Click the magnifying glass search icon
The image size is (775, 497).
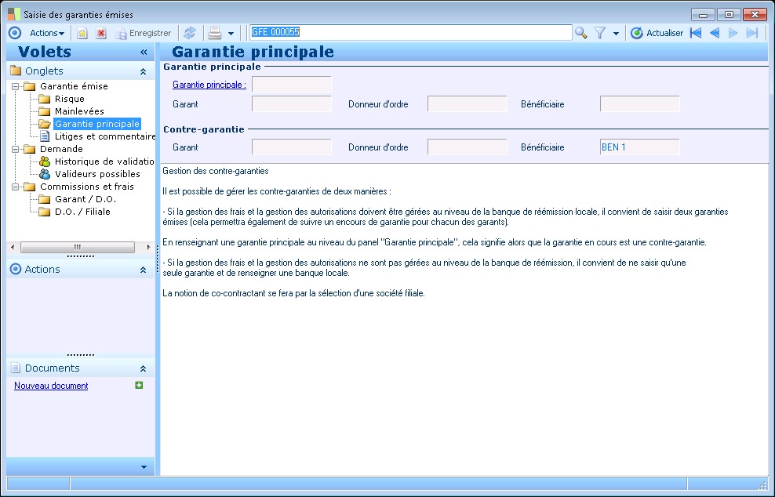click(581, 33)
